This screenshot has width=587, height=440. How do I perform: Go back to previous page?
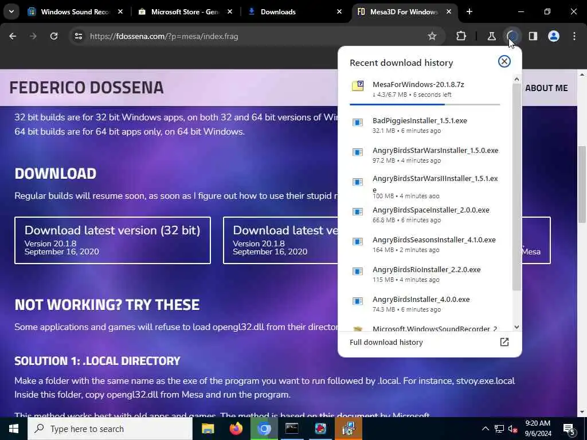13,36
